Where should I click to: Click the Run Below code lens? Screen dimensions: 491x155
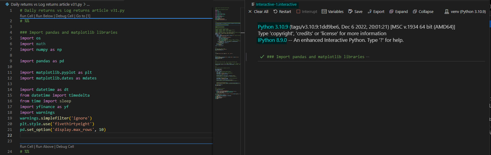[44, 16]
